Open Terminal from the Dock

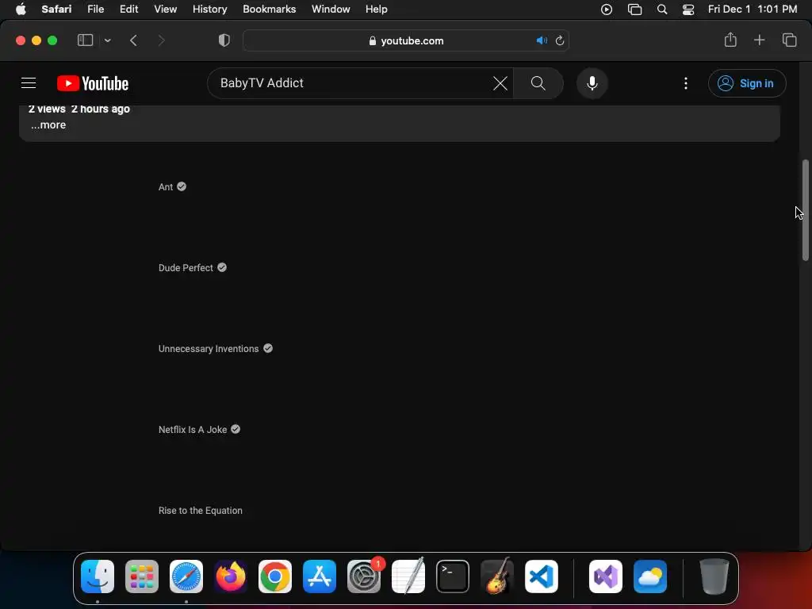coord(453,576)
